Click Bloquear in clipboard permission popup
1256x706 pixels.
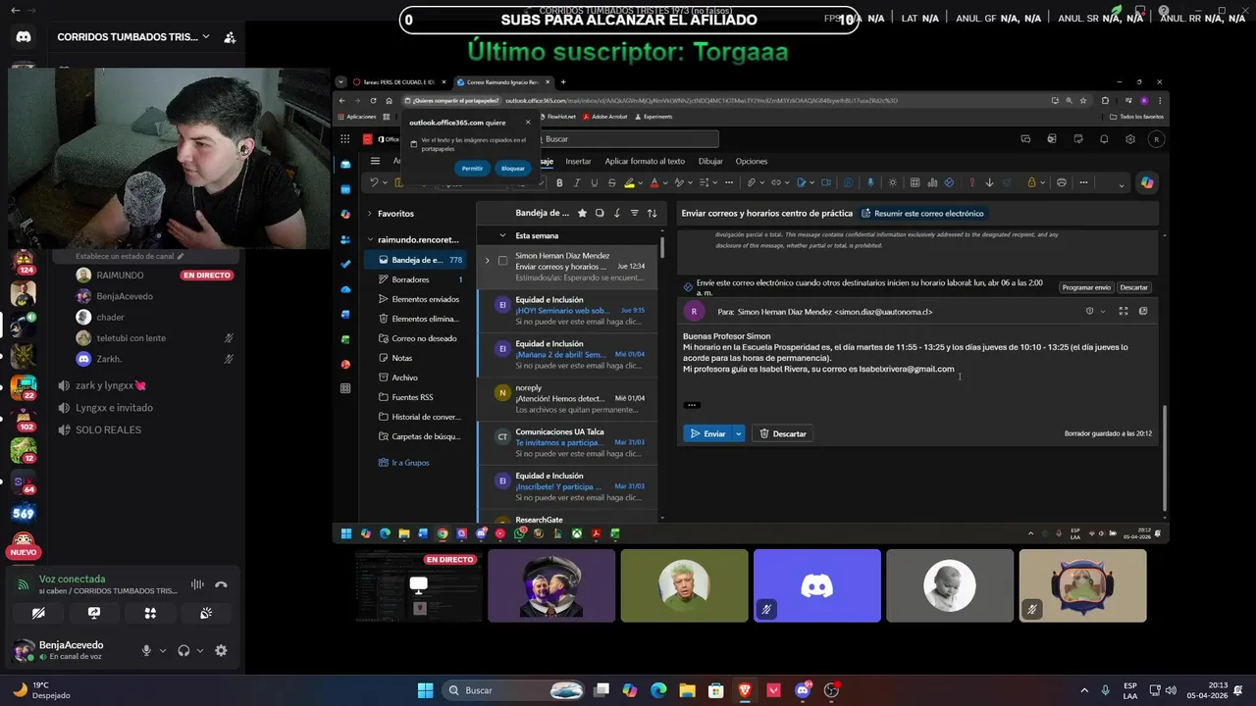coord(513,168)
